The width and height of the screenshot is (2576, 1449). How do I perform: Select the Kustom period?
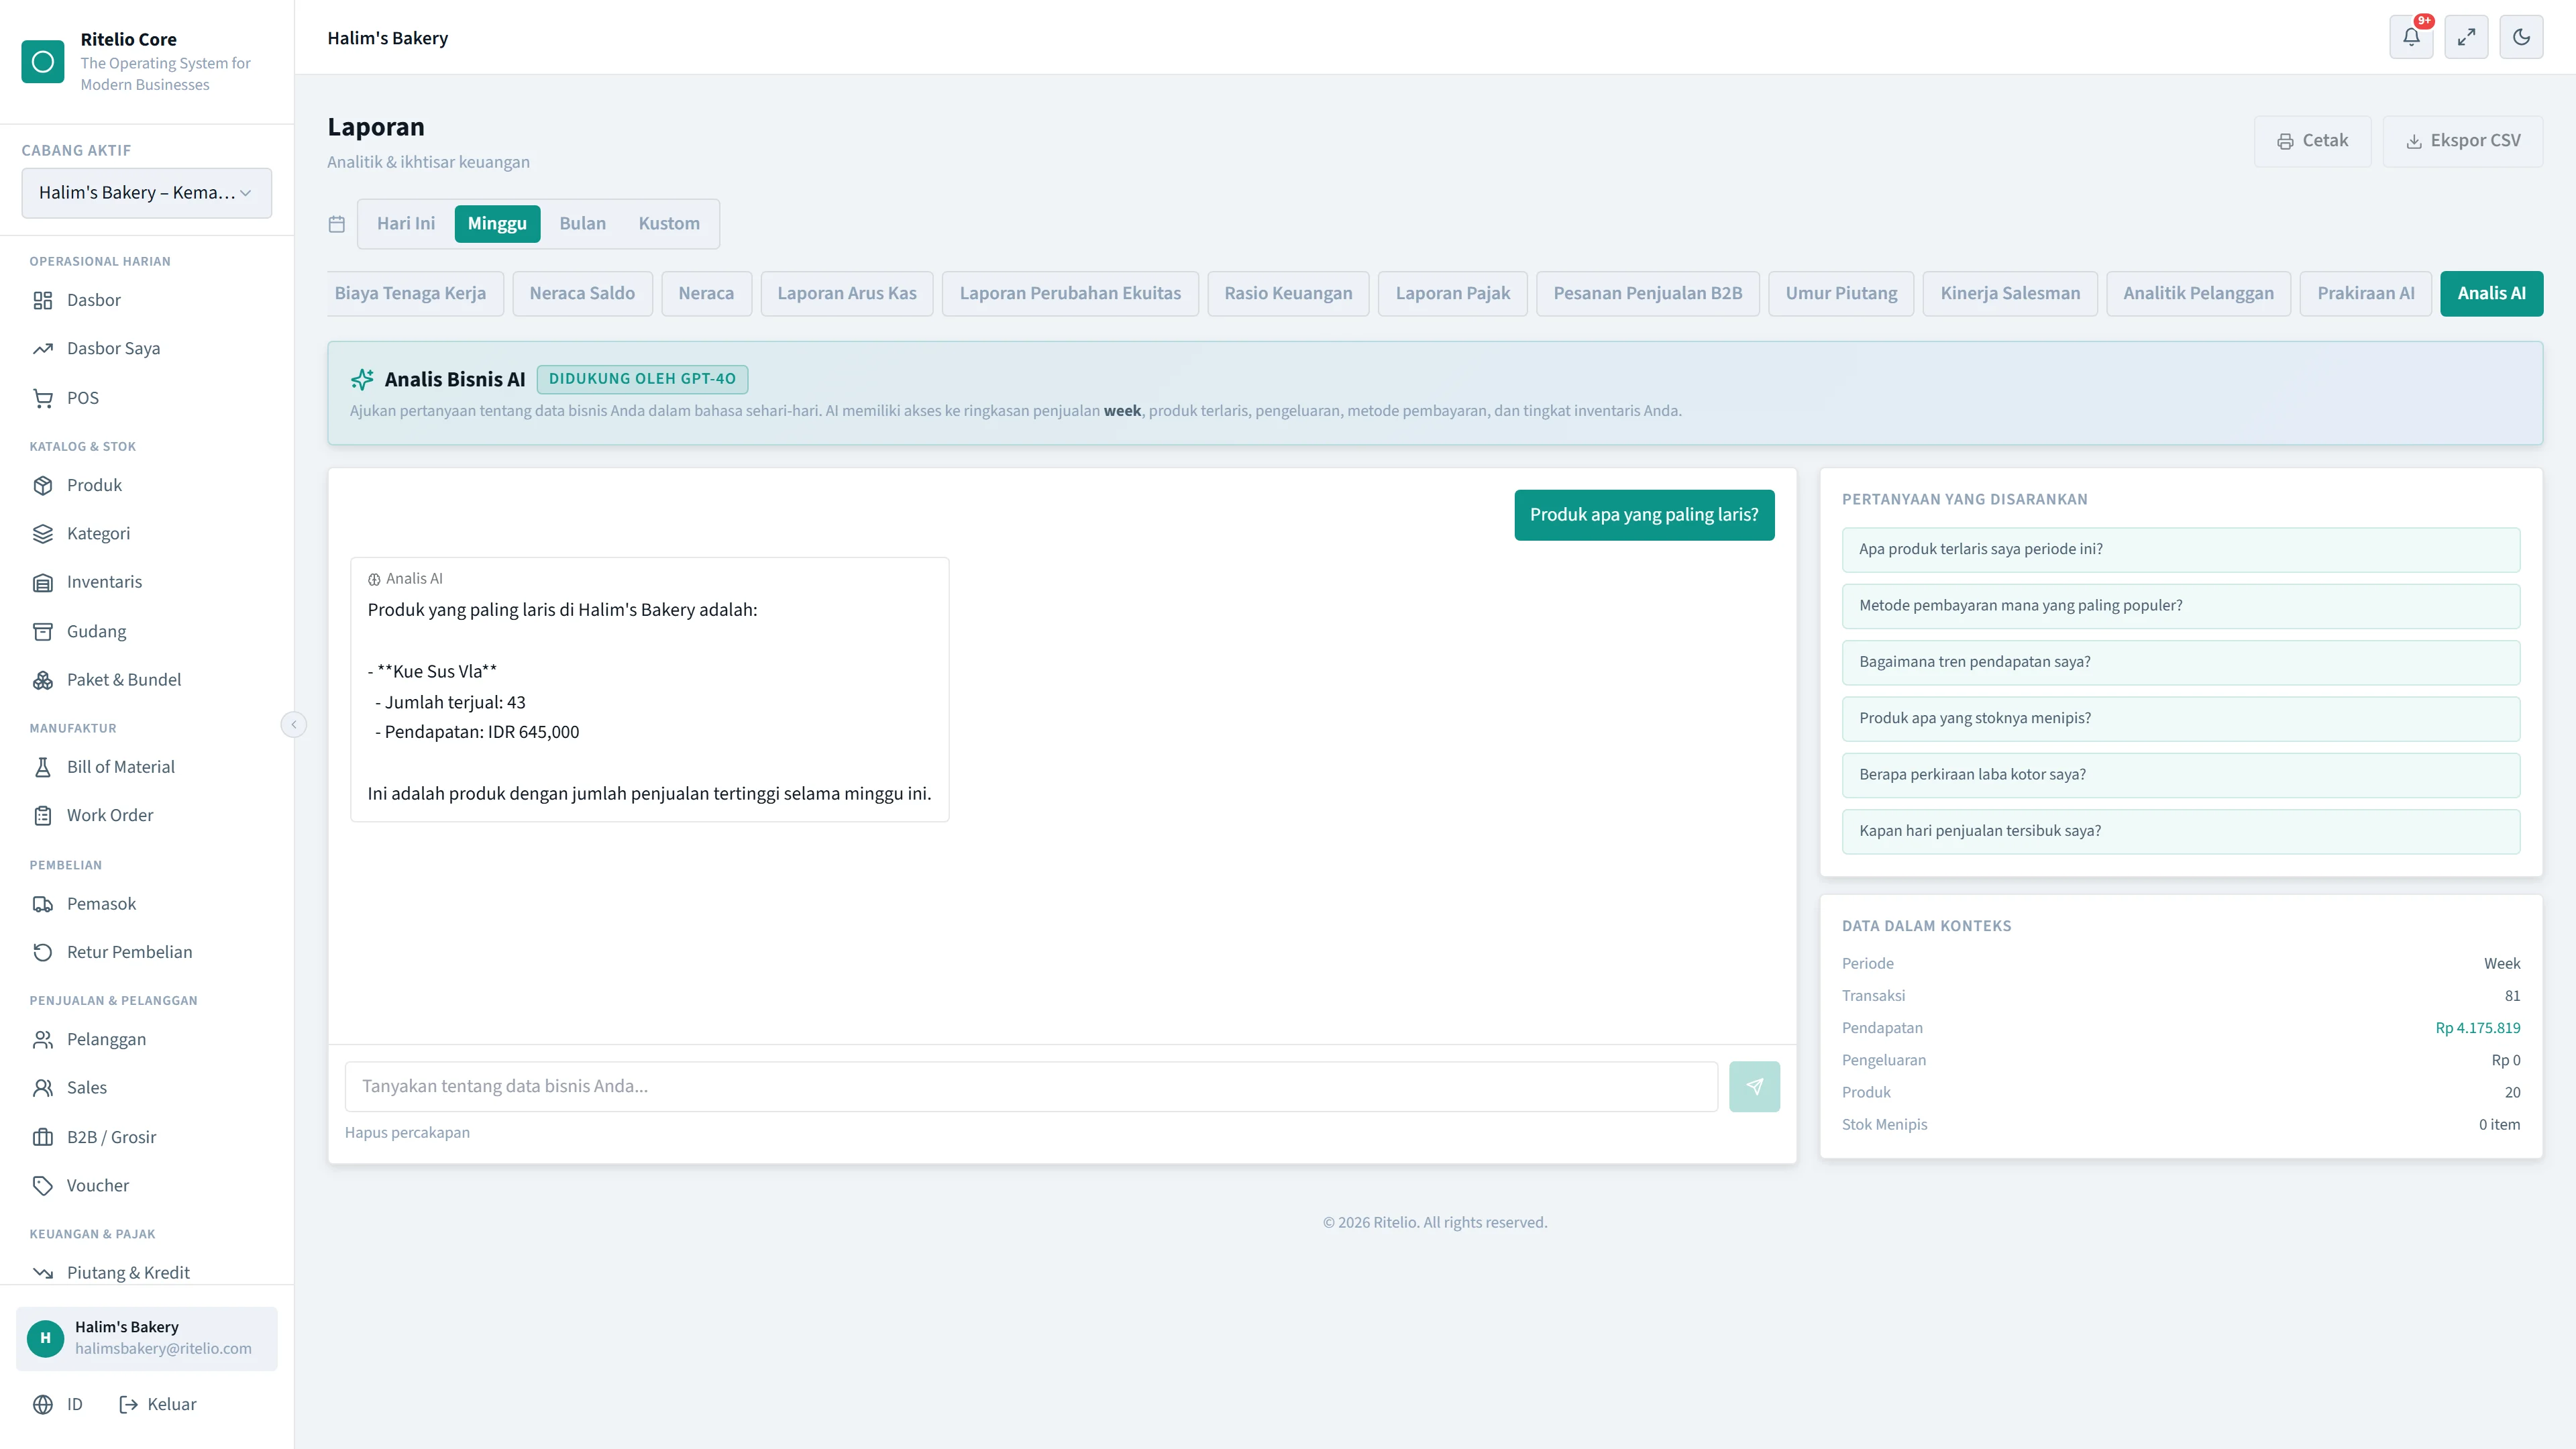point(669,223)
